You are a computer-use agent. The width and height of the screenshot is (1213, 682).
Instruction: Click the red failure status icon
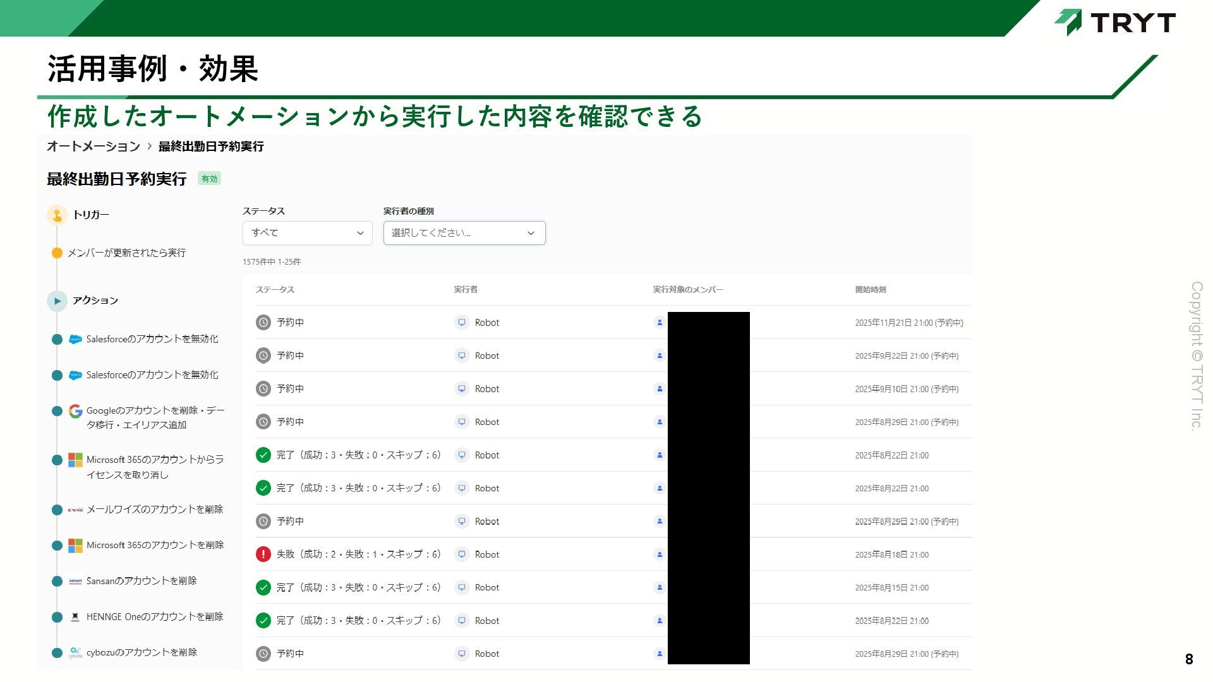tap(263, 554)
